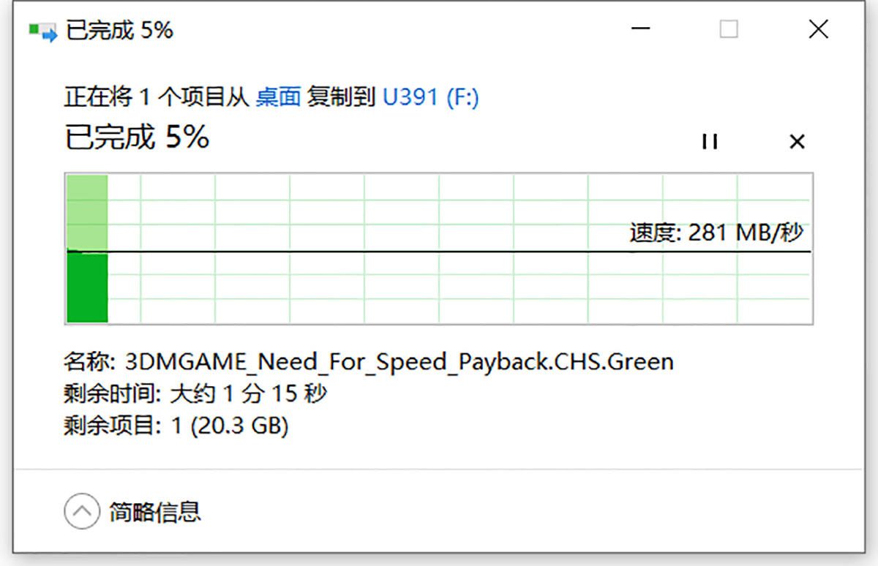Screen dimensions: 878x566
Task: Close the copy dialog window
Action: pyautogui.click(x=818, y=30)
